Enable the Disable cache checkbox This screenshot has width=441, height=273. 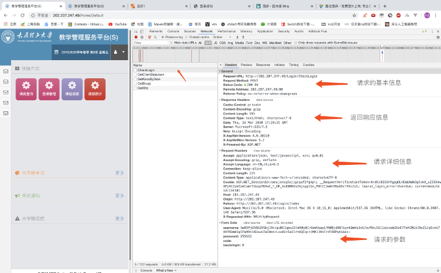click(x=186, y=37)
